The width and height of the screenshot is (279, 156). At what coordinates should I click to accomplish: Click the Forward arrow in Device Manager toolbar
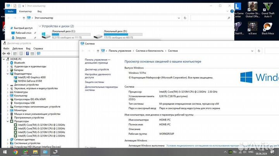(x=9, y=54)
